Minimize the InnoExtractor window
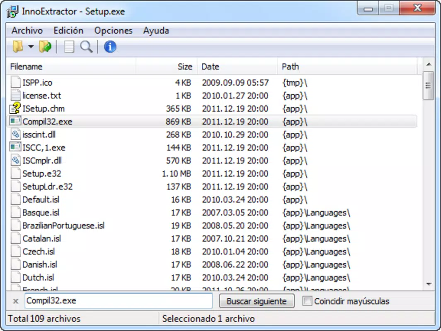The image size is (441, 331). pyautogui.click(x=368, y=8)
